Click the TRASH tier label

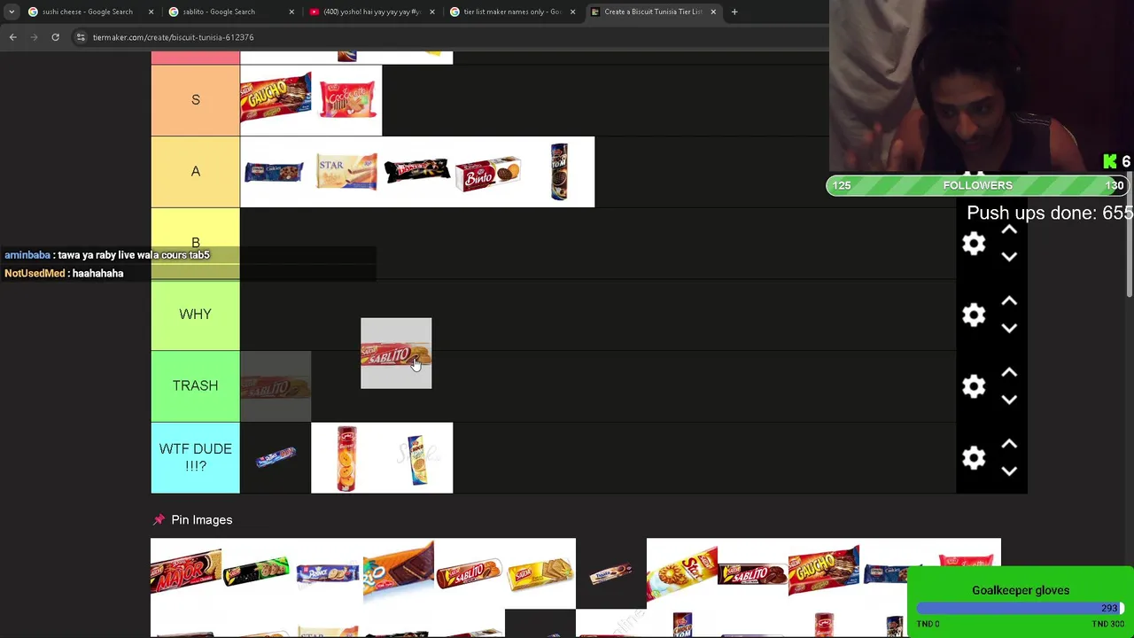pyautogui.click(x=195, y=386)
